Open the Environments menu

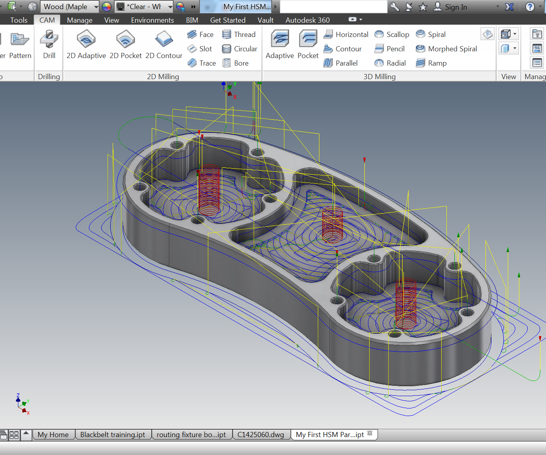click(x=153, y=19)
